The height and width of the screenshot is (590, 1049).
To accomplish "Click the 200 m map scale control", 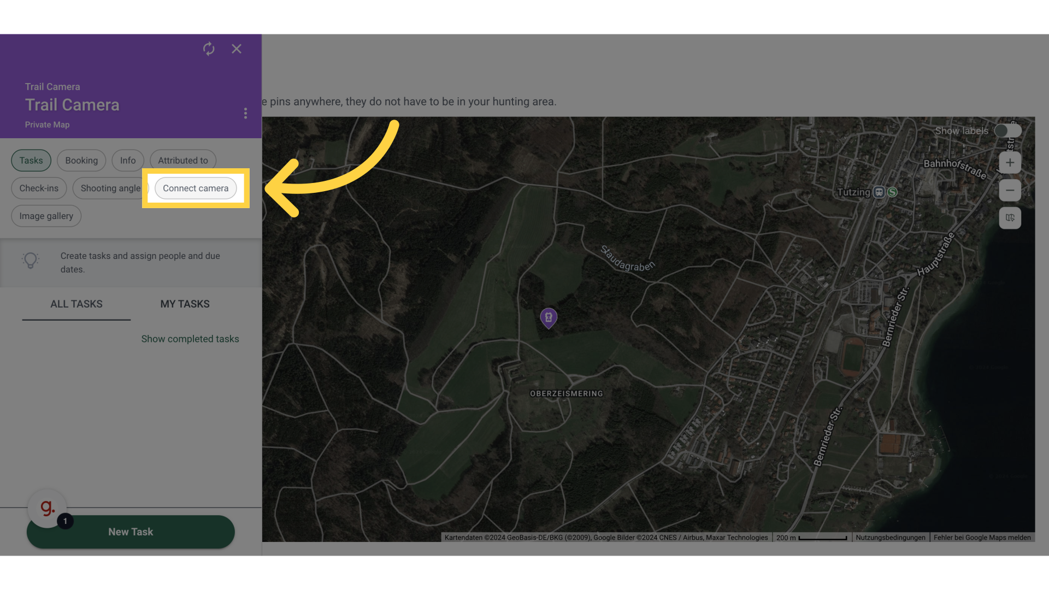I will pyautogui.click(x=812, y=538).
